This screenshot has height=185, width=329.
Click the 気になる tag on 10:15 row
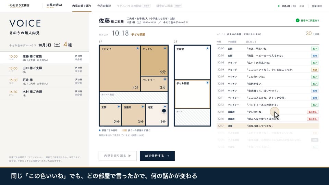click(x=313, y=112)
